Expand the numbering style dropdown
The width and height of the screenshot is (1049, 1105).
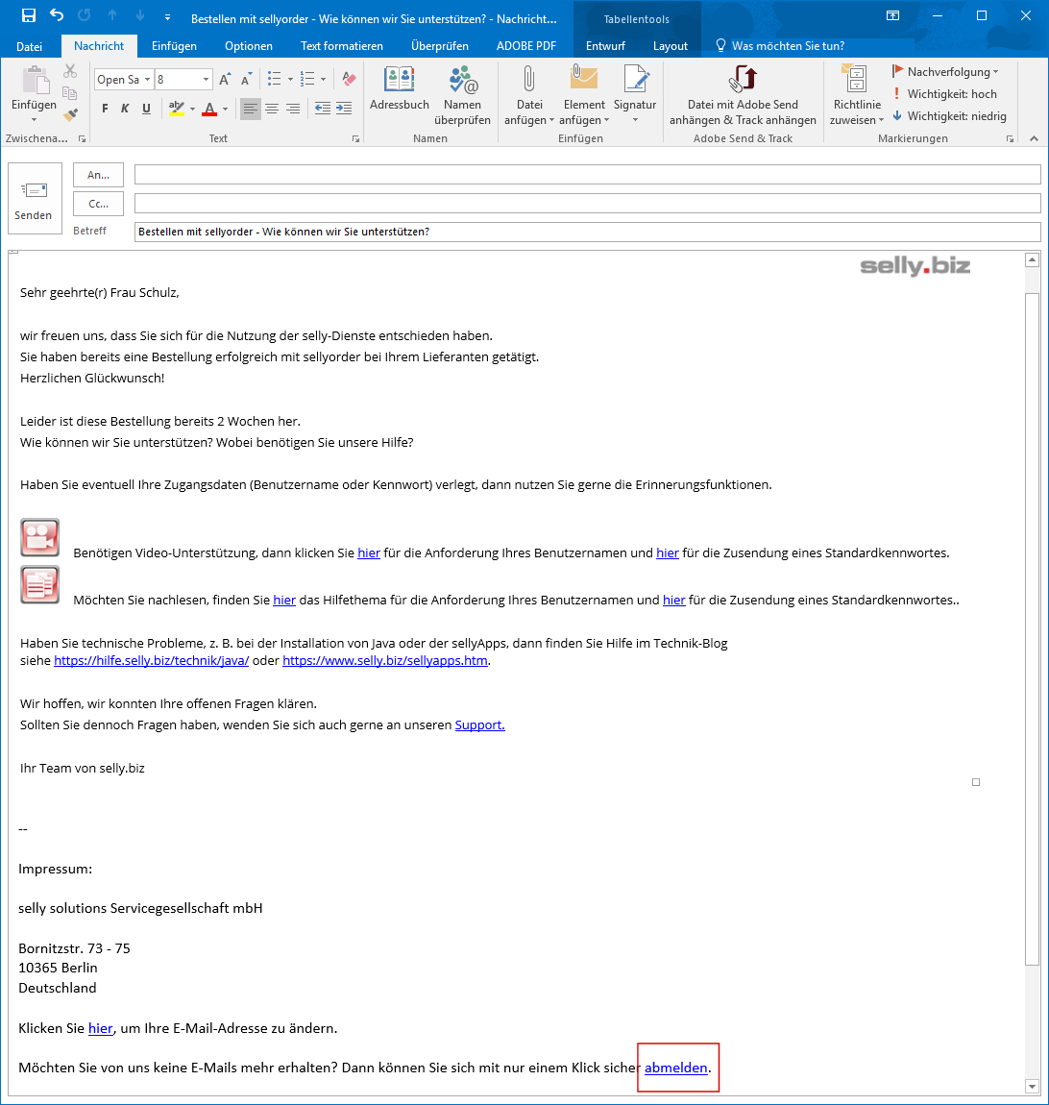click(x=324, y=80)
